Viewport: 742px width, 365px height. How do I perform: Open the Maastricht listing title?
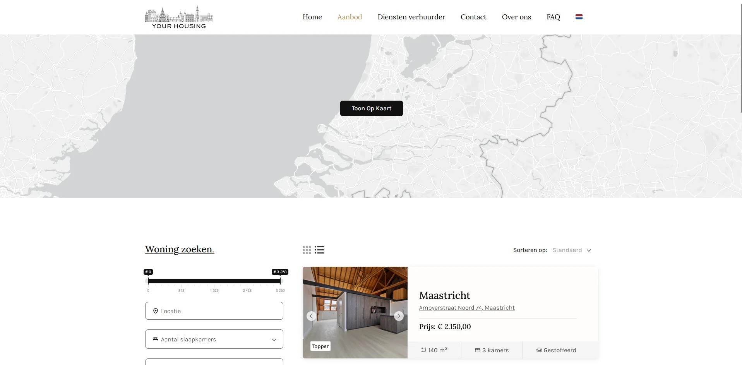[445, 295]
